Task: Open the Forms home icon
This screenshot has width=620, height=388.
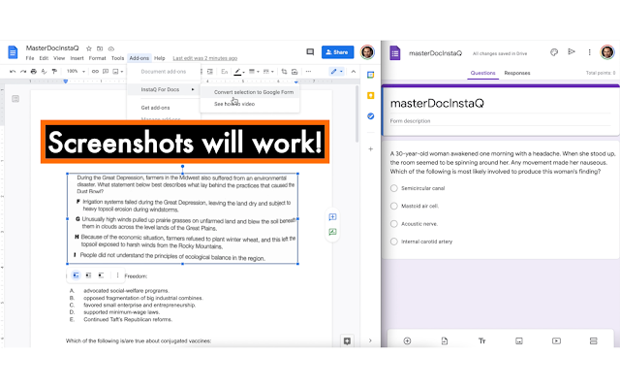Action: click(x=395, y=52)
